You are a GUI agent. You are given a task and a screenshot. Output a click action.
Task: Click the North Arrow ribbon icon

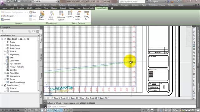[x=78, y=13]
